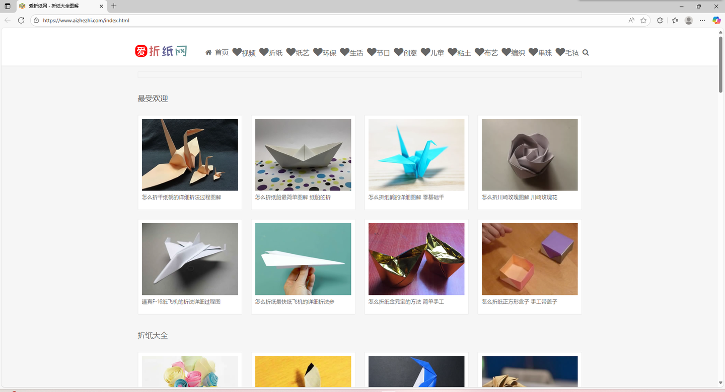The width and height of the screenshot is (725, 392).
Task: Select the 爱折纸网 - 折纸大全图解 tab
Action: tap(61, 6)
